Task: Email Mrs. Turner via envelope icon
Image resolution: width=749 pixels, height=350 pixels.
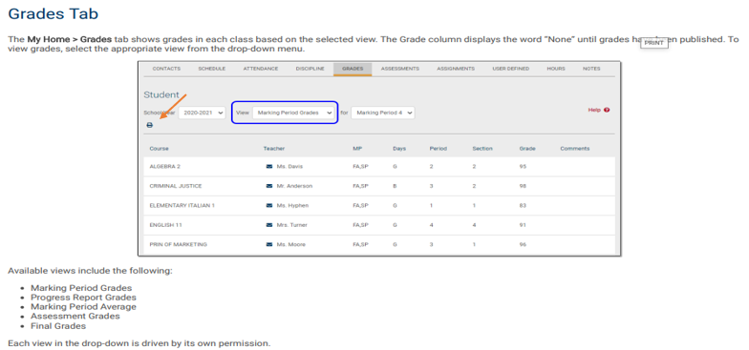Action: (269, 225)
